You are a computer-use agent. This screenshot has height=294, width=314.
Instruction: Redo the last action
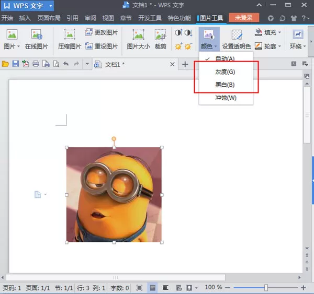click(76, 64)
